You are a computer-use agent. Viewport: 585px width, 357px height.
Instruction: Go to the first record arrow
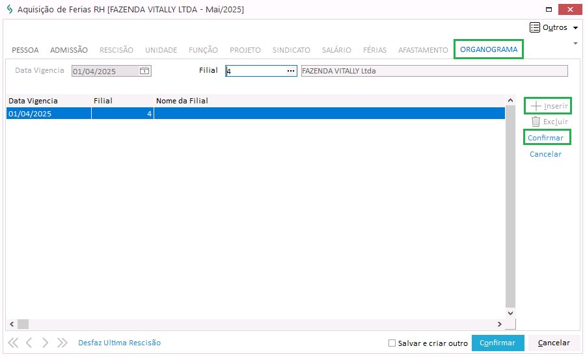[x=13, y=343]
